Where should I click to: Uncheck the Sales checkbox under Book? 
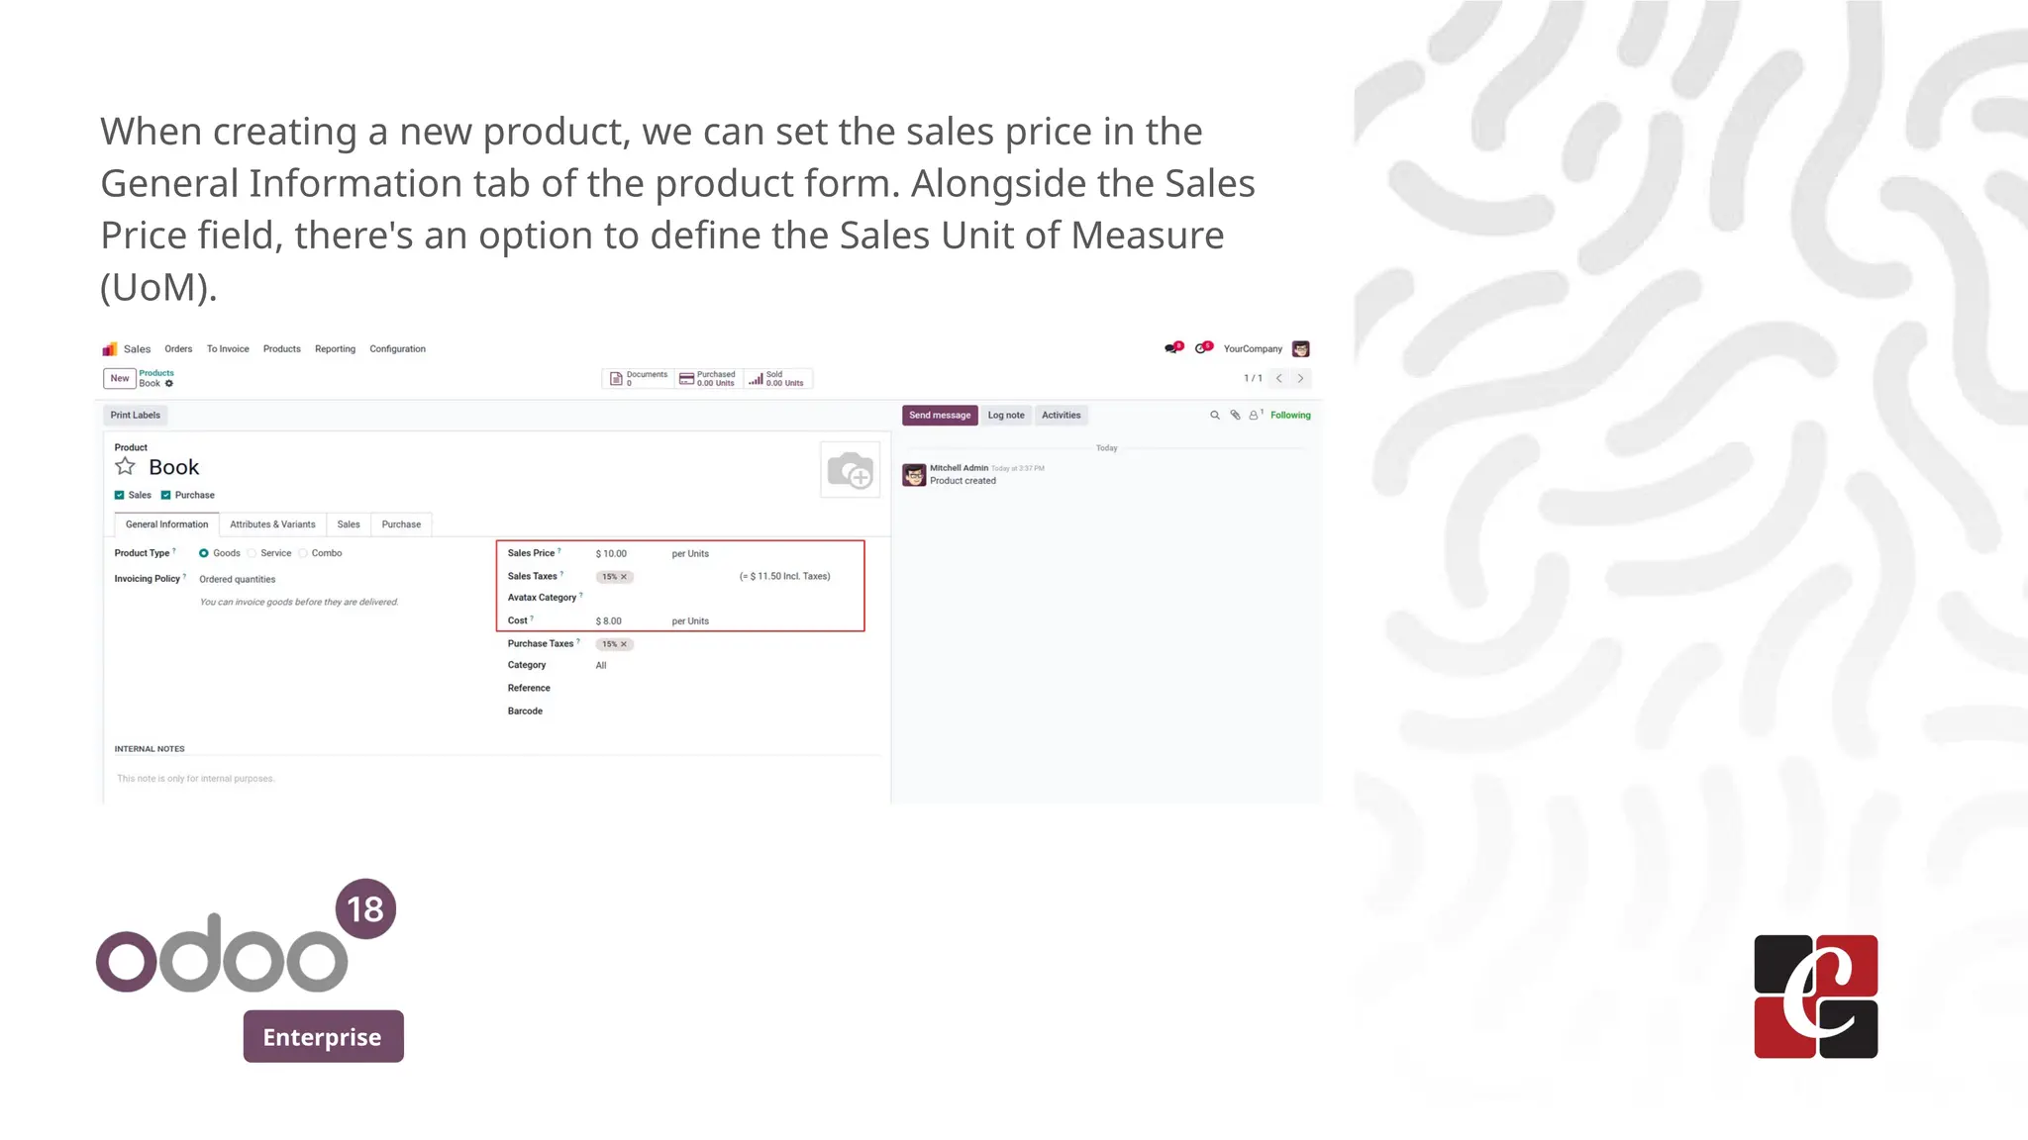(x=120, y=495)
